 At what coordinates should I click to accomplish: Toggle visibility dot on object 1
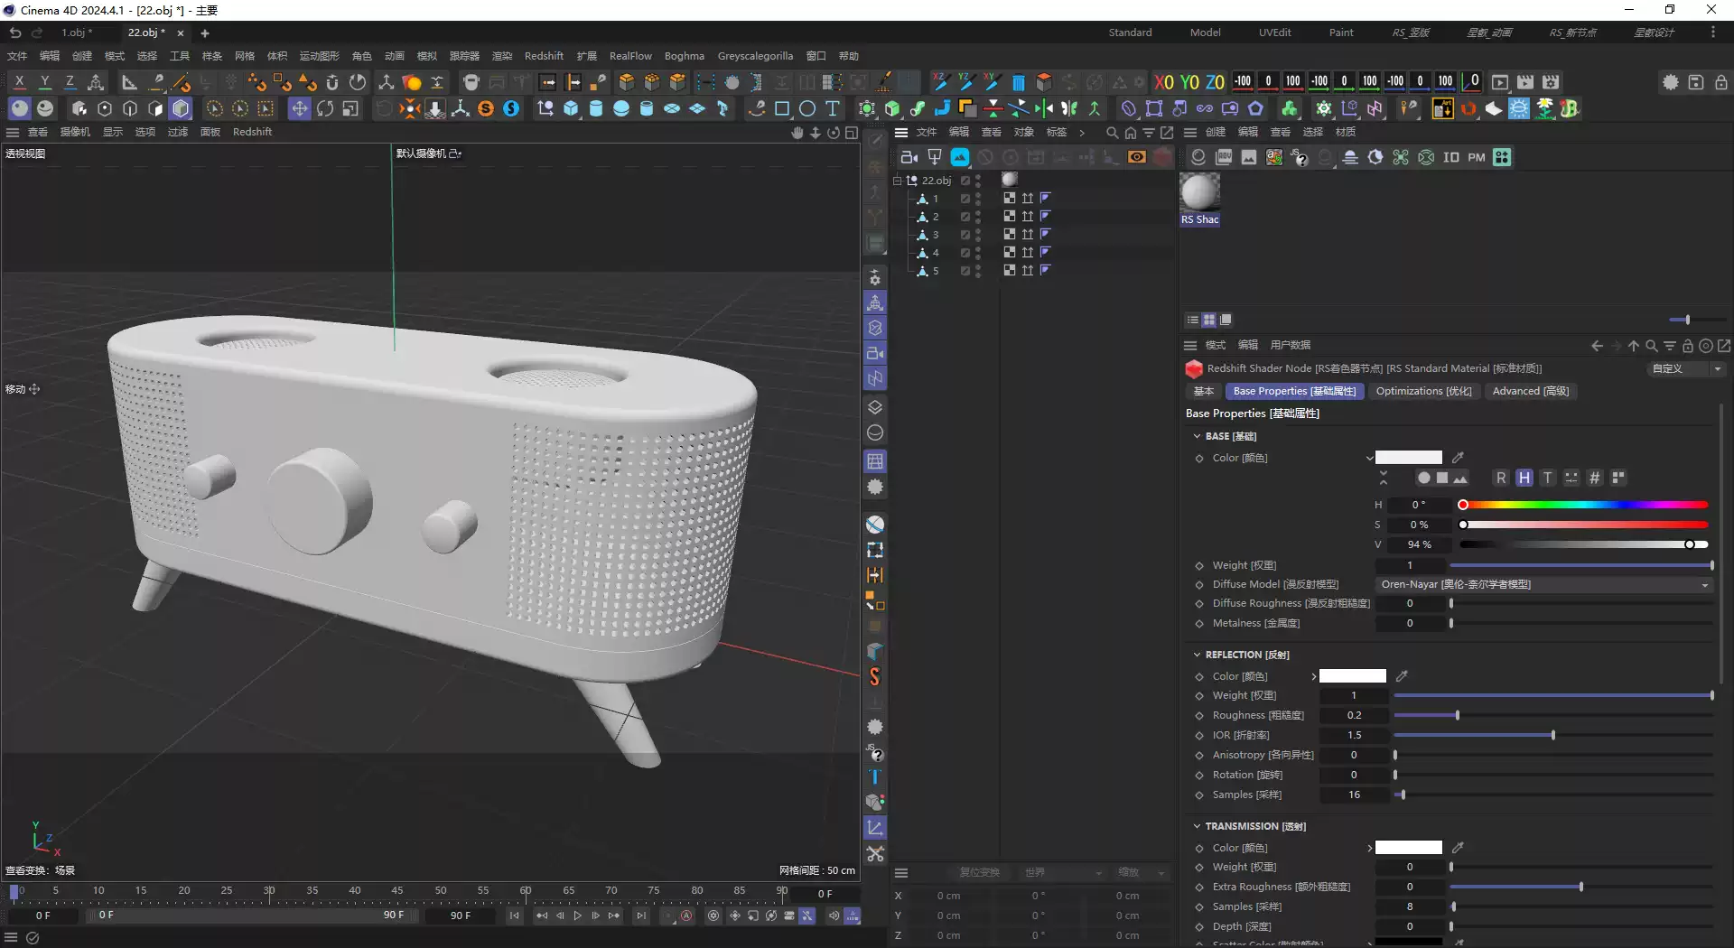coord(979,197)
